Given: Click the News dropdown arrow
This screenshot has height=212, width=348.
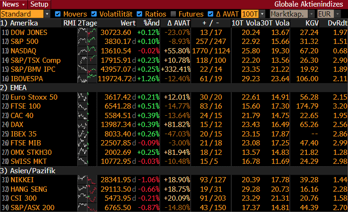Looking at the screenshot, I should [24, 4].
